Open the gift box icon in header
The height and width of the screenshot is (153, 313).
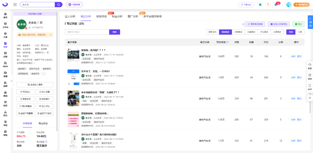pyautogui.click(x=260, y=5)
